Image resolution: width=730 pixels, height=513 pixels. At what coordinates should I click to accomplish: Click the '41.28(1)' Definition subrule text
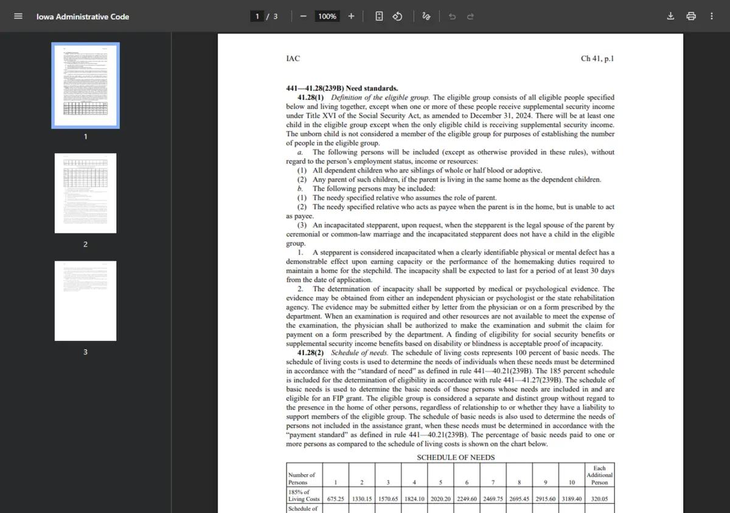coord(310,97)
